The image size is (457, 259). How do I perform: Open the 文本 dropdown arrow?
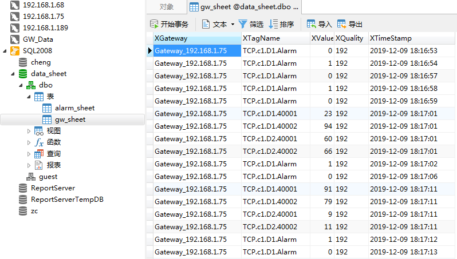coord(233,24)
